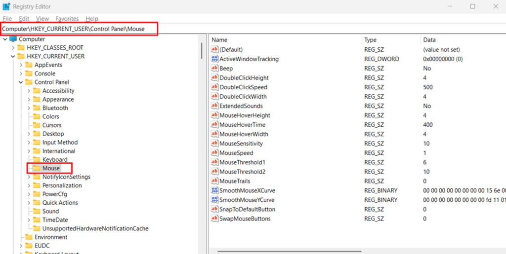Click the 500 data cell
Screen dimensions: 506x254
[428, 87]
